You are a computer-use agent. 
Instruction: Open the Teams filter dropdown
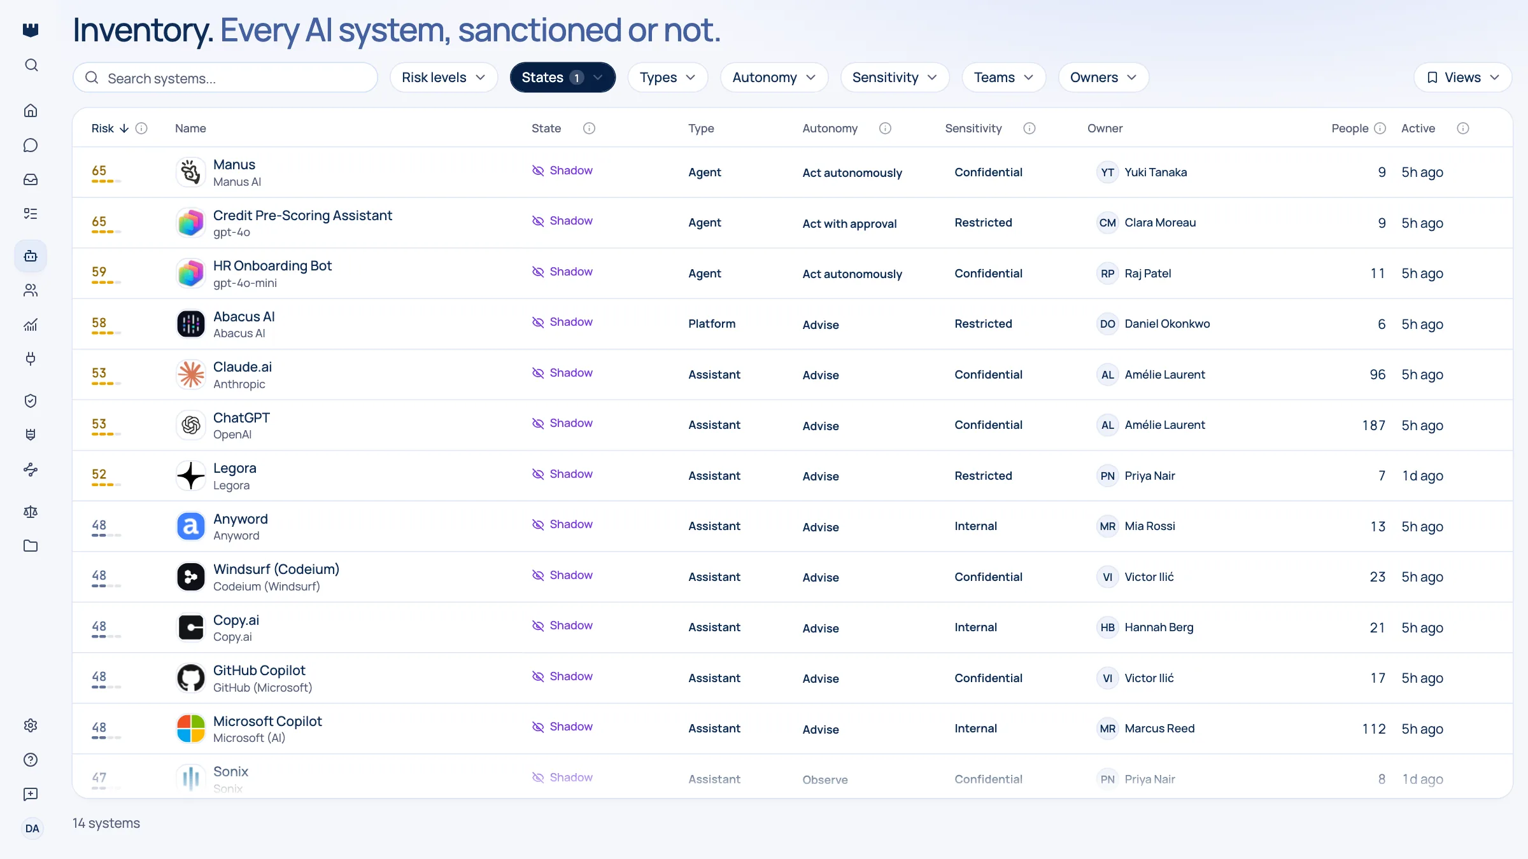point(1004,78)
